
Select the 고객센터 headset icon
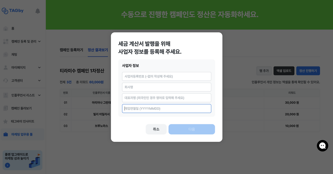pos(6,80)
